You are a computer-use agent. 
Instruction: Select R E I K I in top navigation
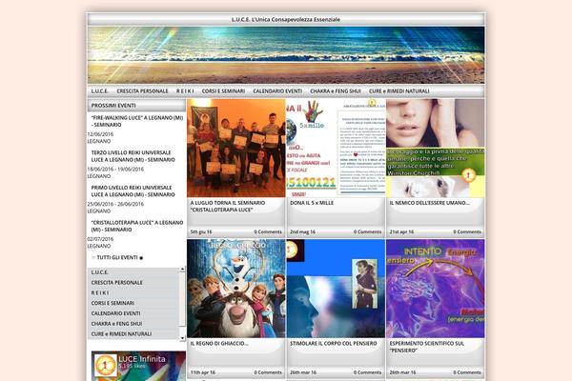[x=185, y=90]
